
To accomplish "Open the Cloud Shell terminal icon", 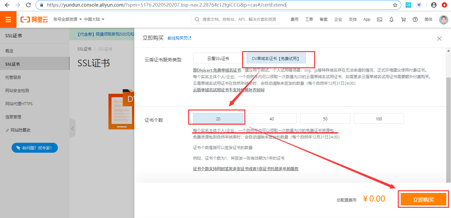I will (x=380, y=19).
